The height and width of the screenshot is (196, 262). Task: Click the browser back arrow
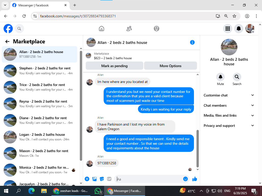click(6, 16)
